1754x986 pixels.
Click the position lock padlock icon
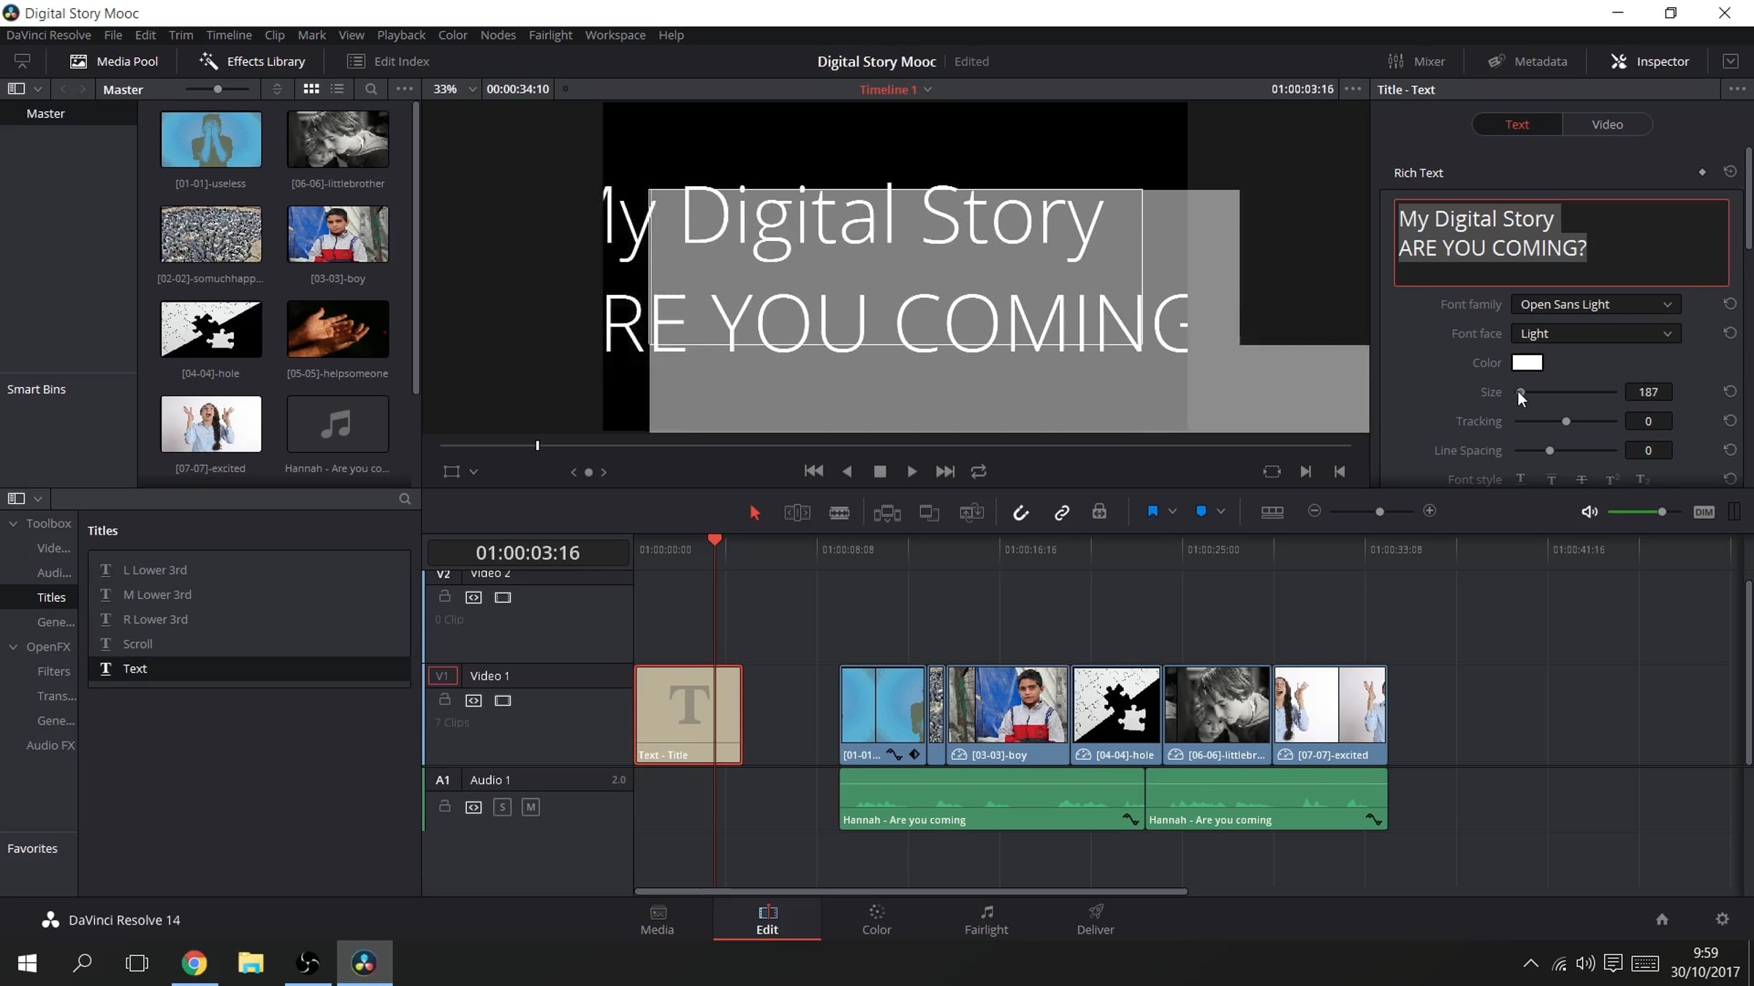pos(1099,512)
